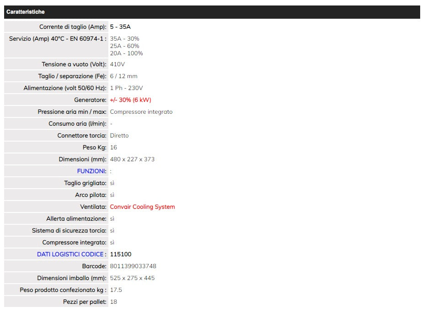Click the Ventilata label
Screen dimensions: 422x312
93,207
